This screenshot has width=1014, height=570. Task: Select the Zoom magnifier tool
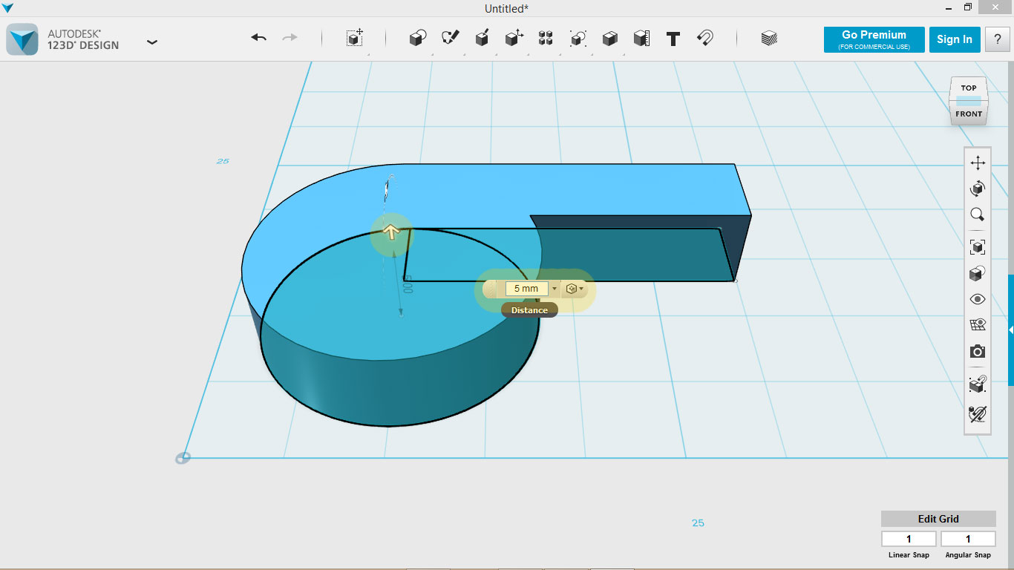click(x=978, y=214)
